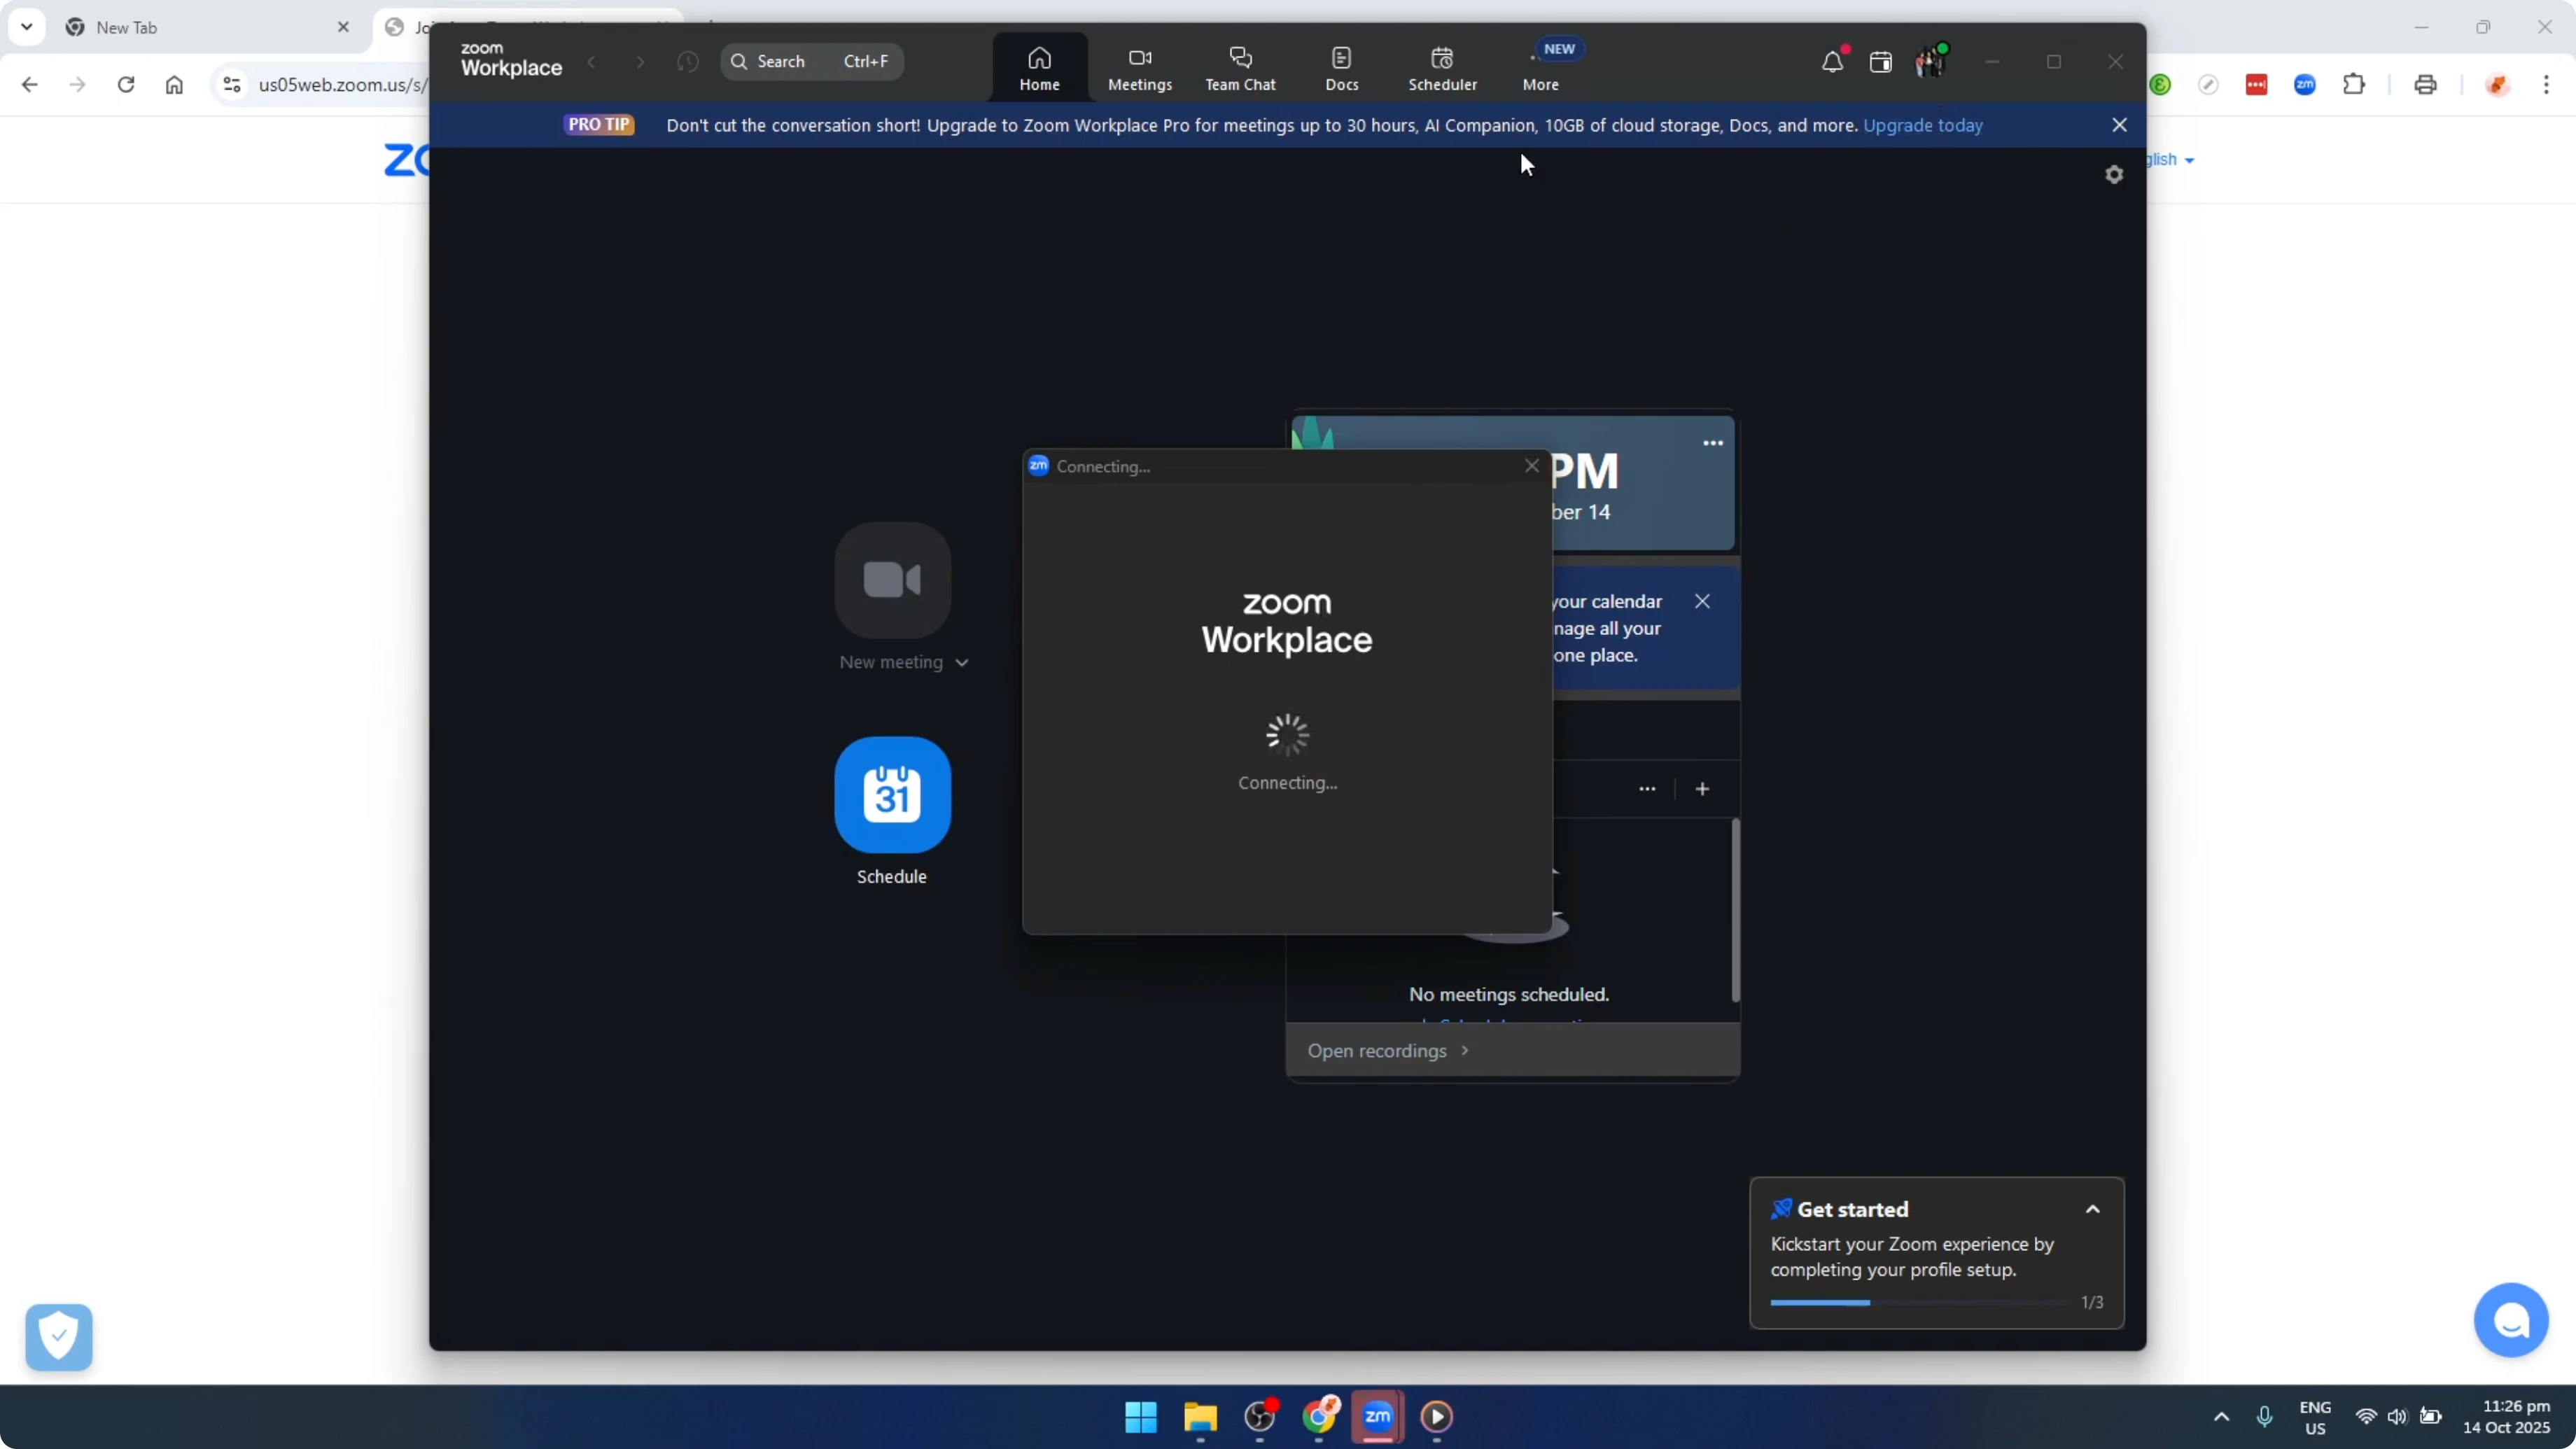Open the Meetings tab
The image size is (2576, 1449).
[x=1140, y=68]
